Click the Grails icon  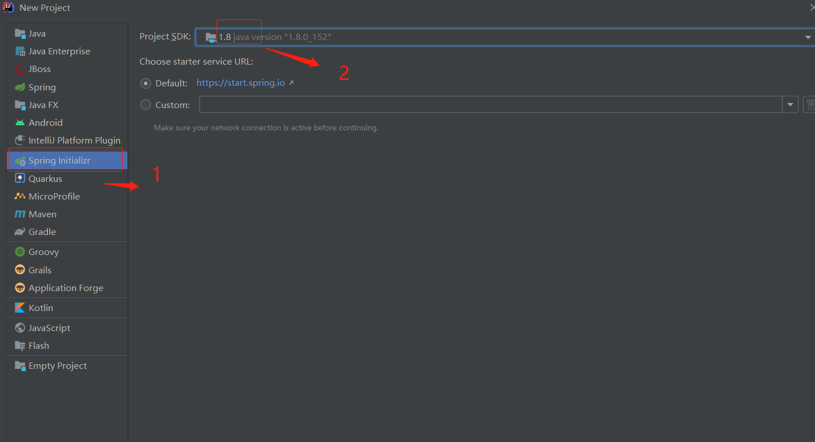coord(20,270)
